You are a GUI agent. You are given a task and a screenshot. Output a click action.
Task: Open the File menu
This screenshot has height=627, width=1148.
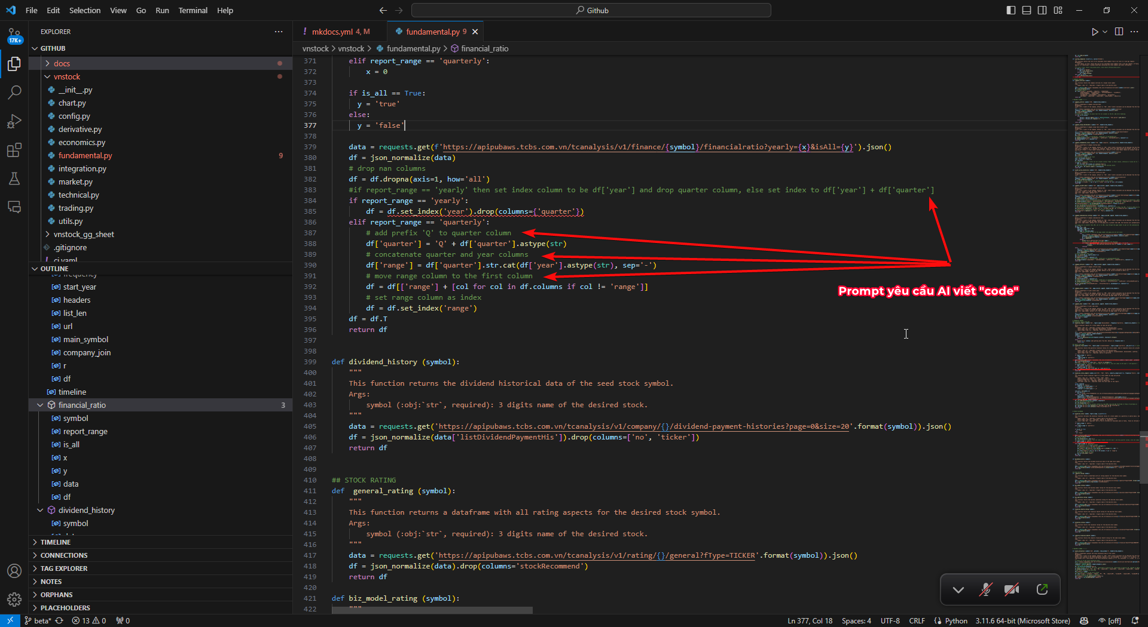click(32, 10)
